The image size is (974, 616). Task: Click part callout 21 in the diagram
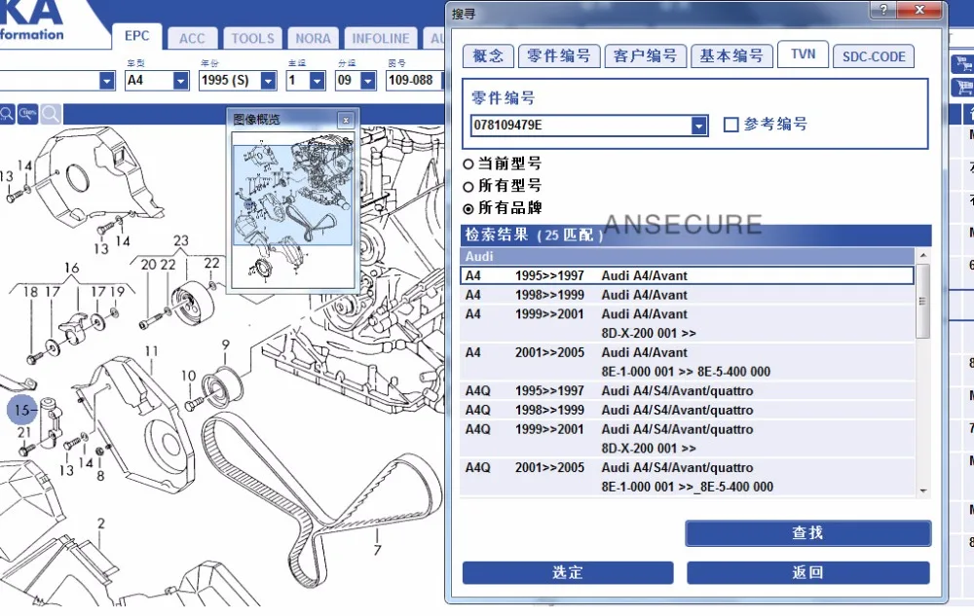[24, 432]
